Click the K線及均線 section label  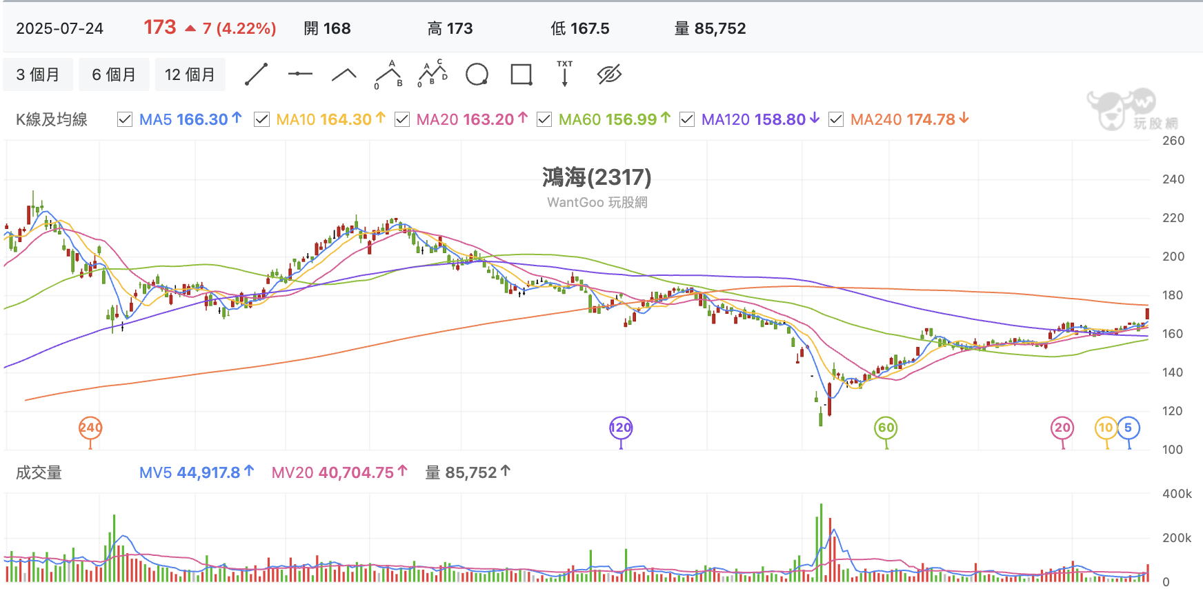coord(52,119)
